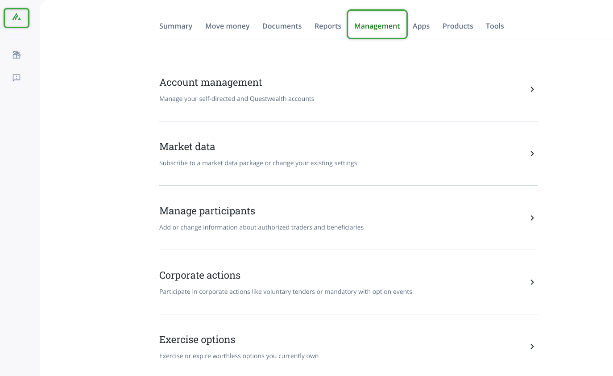613x376 pixels.
Task: Select the Management tab
Action: click(x=377, y=25)
